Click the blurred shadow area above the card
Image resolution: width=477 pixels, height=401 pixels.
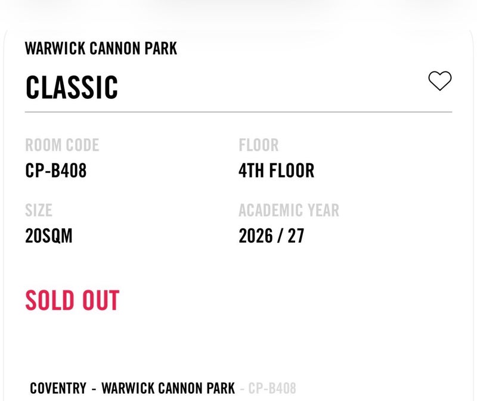pos(238,11)
